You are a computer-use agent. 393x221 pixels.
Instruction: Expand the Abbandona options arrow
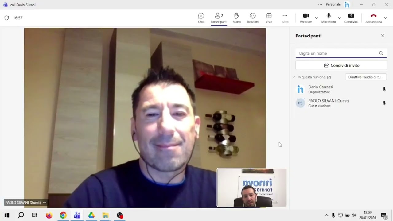coord(386,18)
